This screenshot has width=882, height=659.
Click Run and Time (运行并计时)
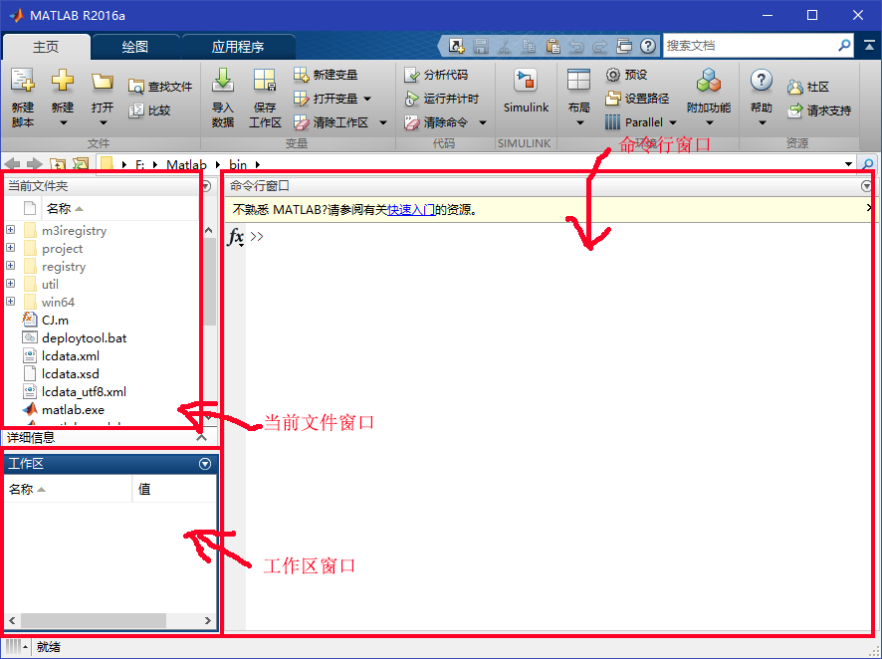[x=442, y=99]
